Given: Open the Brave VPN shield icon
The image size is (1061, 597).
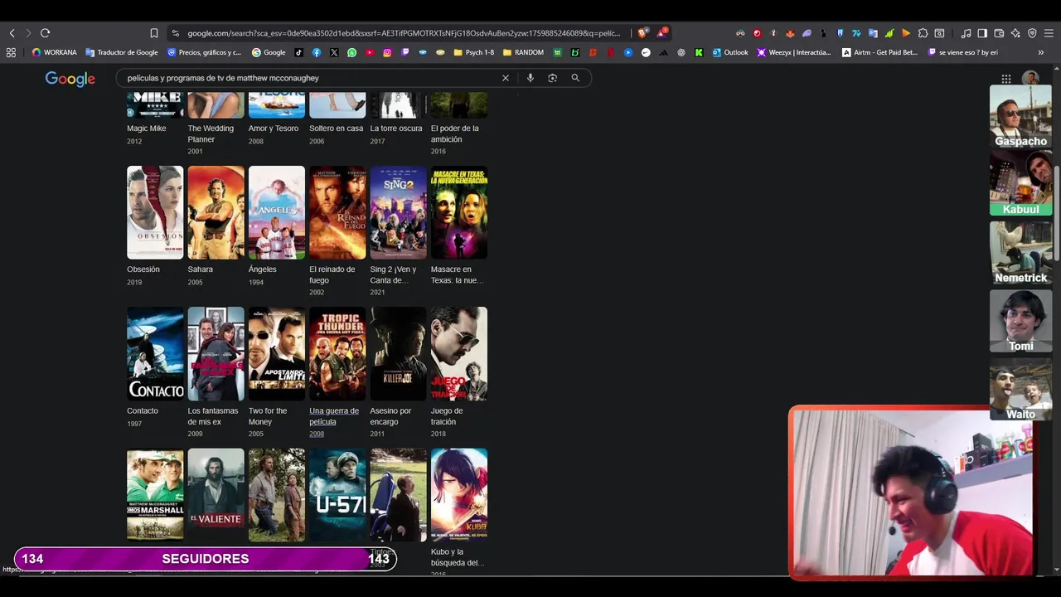Looking at the screenshot, I should point(1032,33).
